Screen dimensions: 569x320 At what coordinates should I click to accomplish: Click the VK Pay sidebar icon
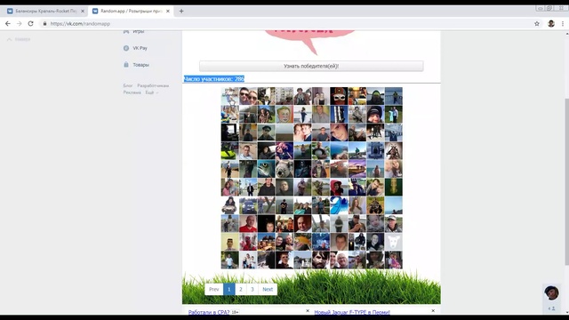click(x=126, y=48)
